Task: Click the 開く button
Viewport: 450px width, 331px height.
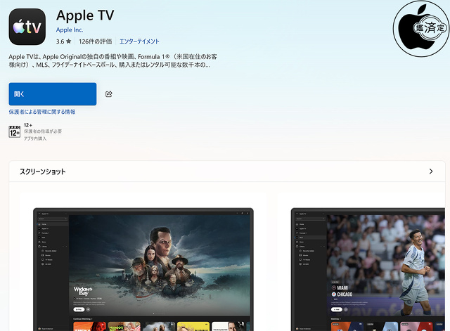Action: point(53,94)
